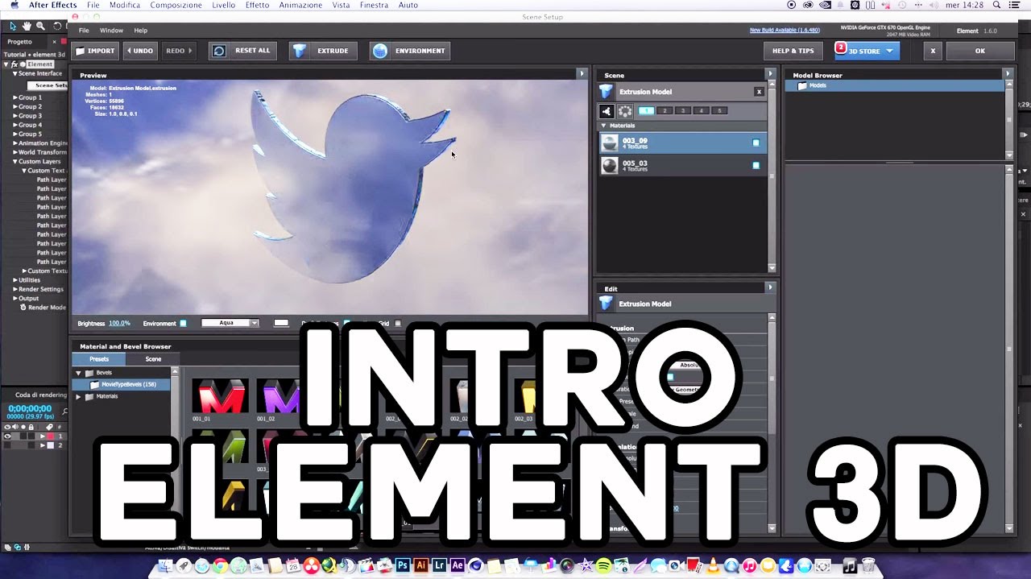The width and height of the screenshot is (1031, 579).
Task: Click the particle replicator ring icon in Scene
Action: point(625,111)
